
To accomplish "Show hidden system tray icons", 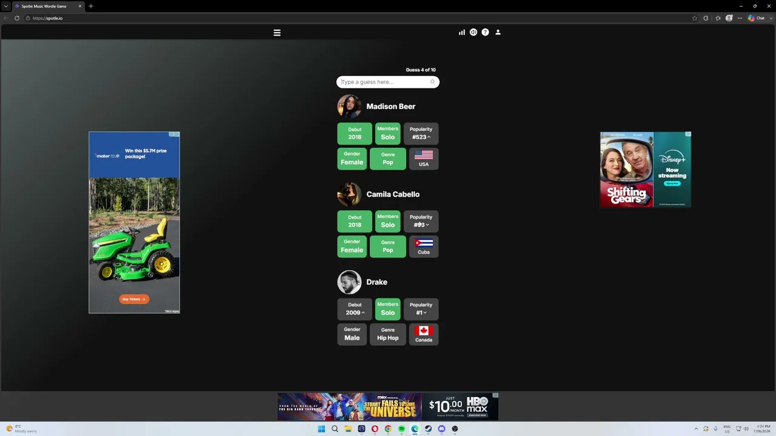I will (696, 429).
